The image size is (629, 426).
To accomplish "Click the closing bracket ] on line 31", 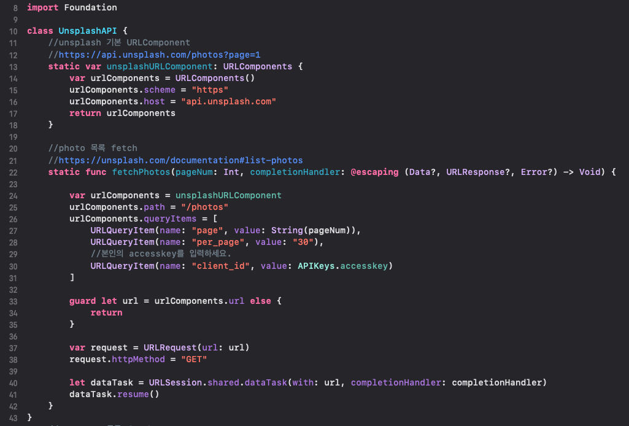I will (72, 277).
